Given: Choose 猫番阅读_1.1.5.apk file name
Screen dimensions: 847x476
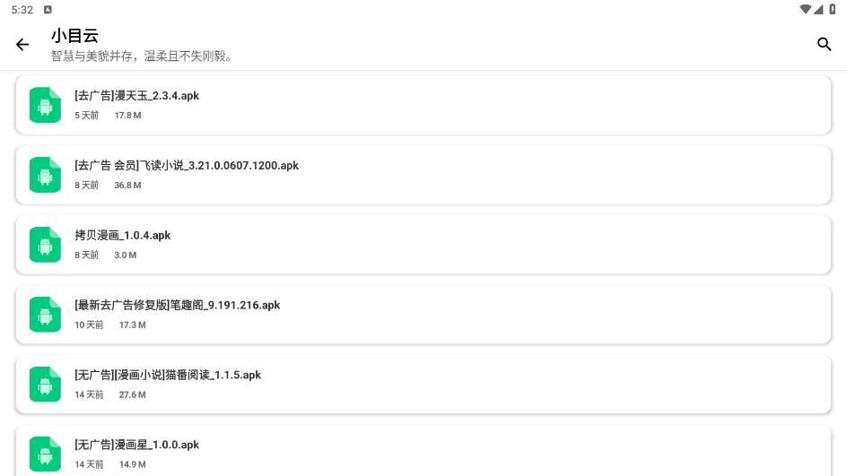Looking at the screenshot, I should coord(168,376).
